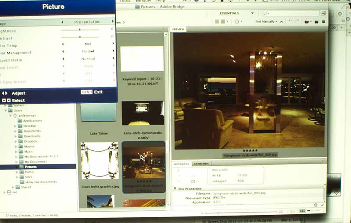Click the OSD Presentation right arrow
This screenshot has width=351, height=223.
pos(113,21)
